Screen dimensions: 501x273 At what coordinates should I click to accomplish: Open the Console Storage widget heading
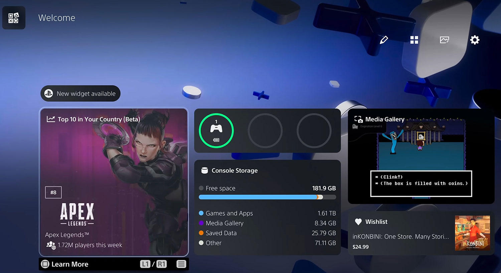[x=235, y=171]
